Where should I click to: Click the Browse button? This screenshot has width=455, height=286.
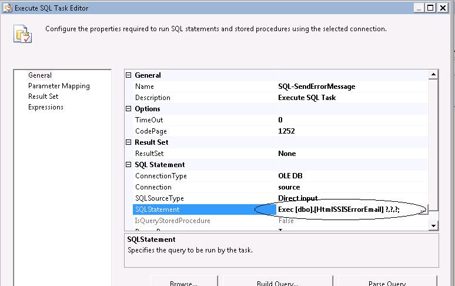(184, 281)
